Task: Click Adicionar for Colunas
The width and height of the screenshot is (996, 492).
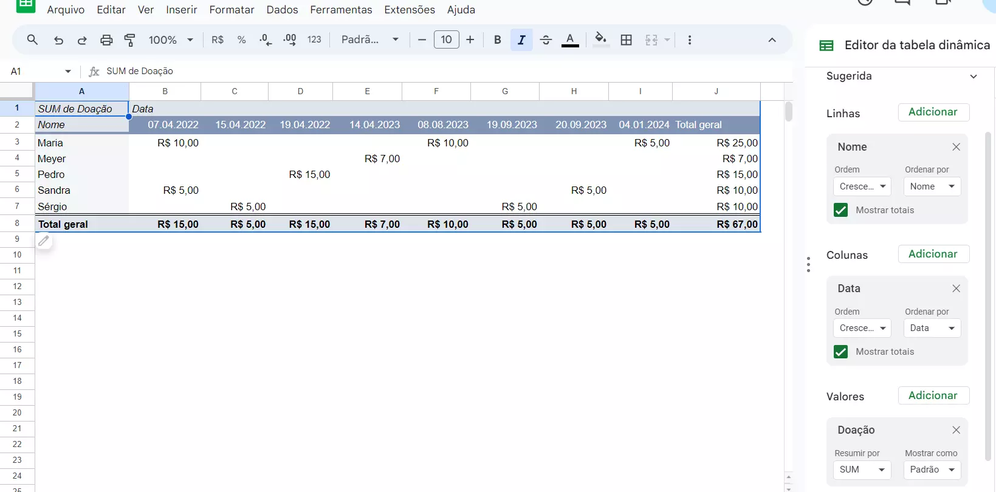Action: (x=933, y=254)
